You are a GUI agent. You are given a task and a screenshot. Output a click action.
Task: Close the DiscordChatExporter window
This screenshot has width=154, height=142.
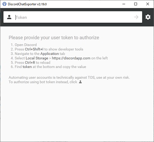[147, 4]
